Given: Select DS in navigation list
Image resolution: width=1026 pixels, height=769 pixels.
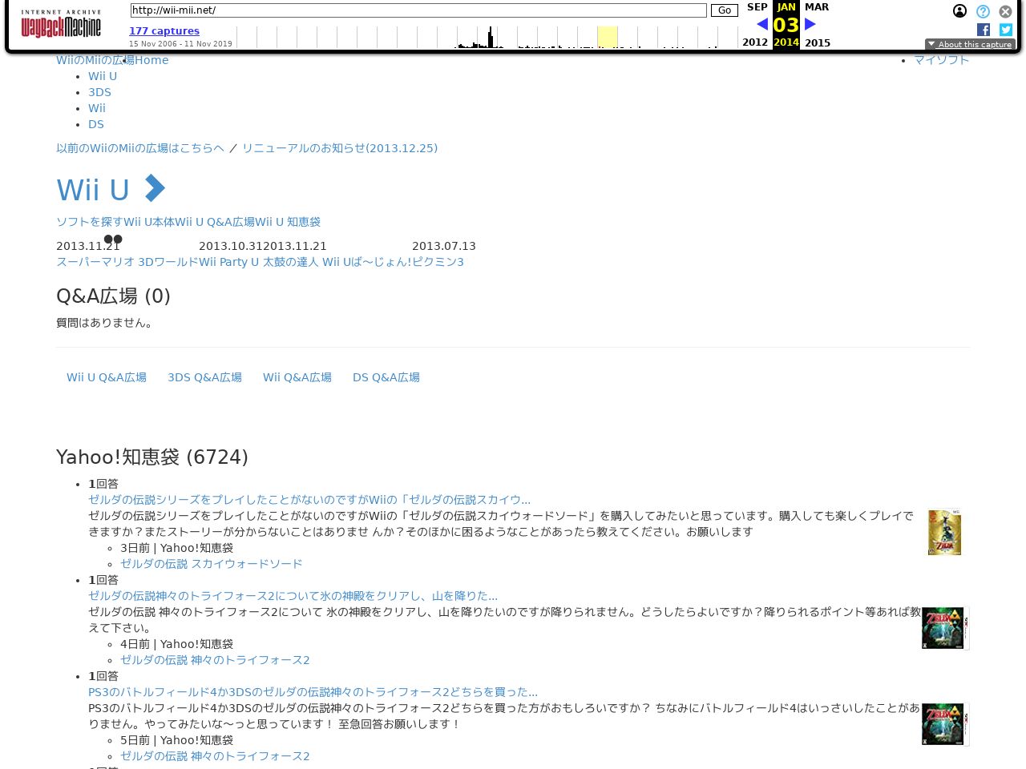Looking at the screenshot, I should pyautogui.click(x=96, y=124).
